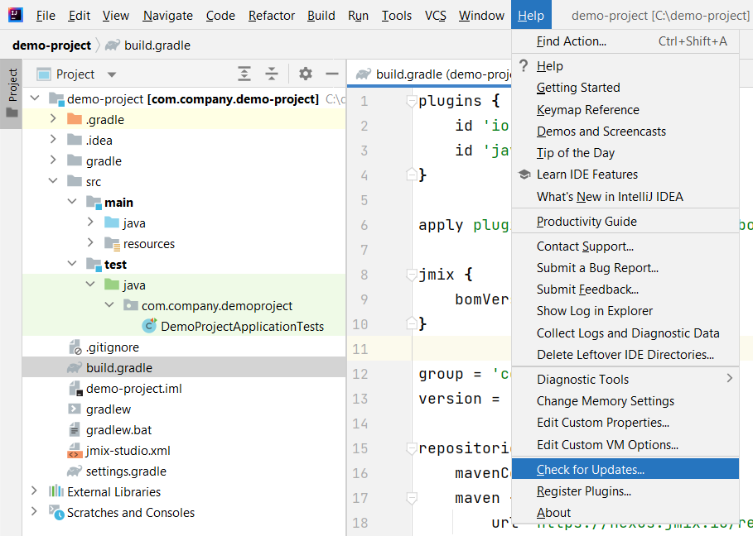This screenshot has height=536, width=753.
Task: Click demo-project breadcrumb in navigation bar
Action: click(x=51, y=45)
